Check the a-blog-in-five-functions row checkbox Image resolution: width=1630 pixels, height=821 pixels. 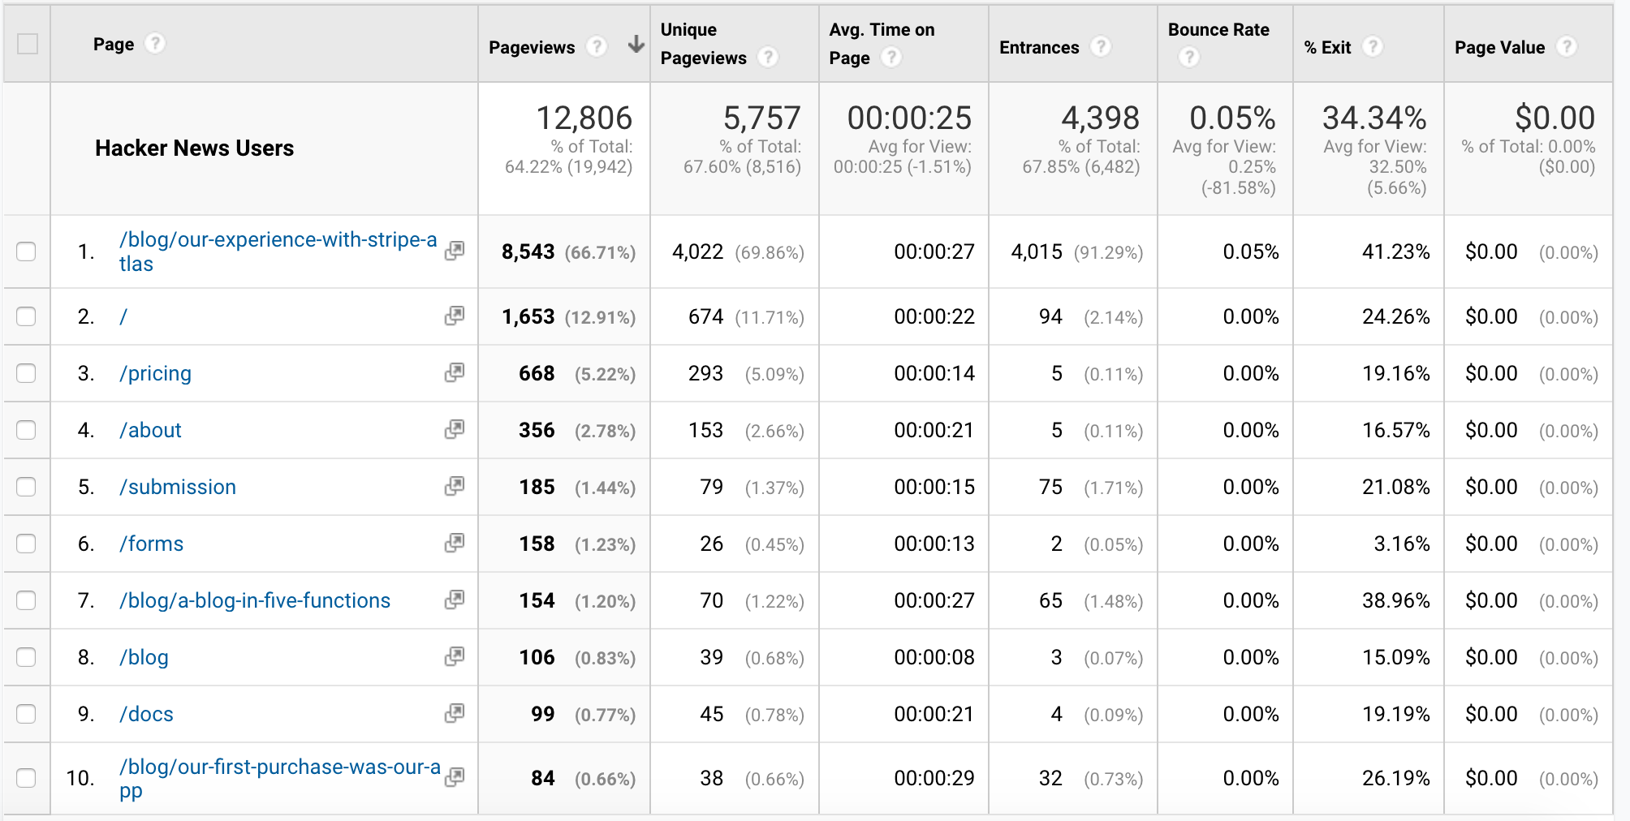[x=27, y=600]
